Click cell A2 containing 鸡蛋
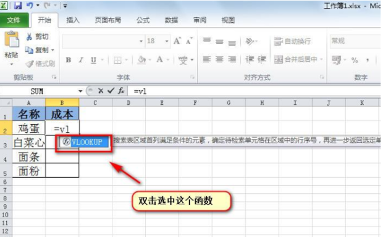The width and height of the screenshot is (383, 237). [x=29, y=128]
